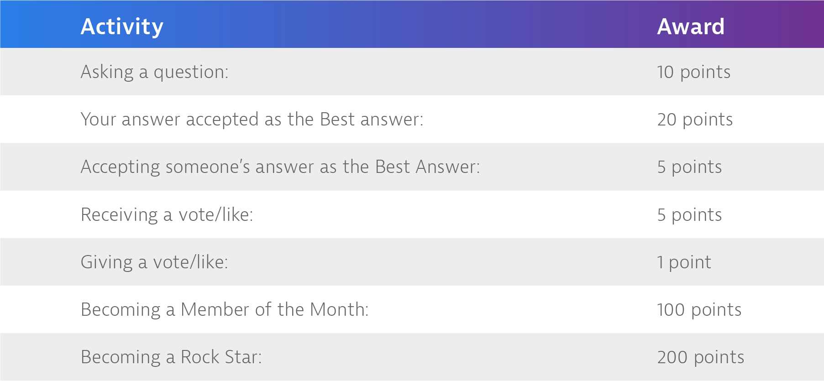
Task: Click the '100 points' award value
Action: click(x=699, y=310)
